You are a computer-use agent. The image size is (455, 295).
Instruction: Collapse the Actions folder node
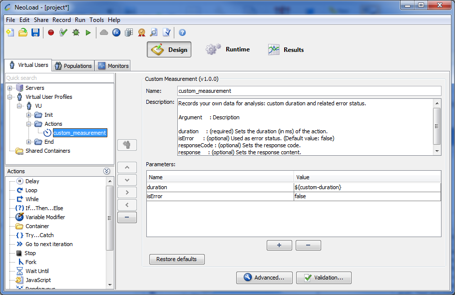29,124
